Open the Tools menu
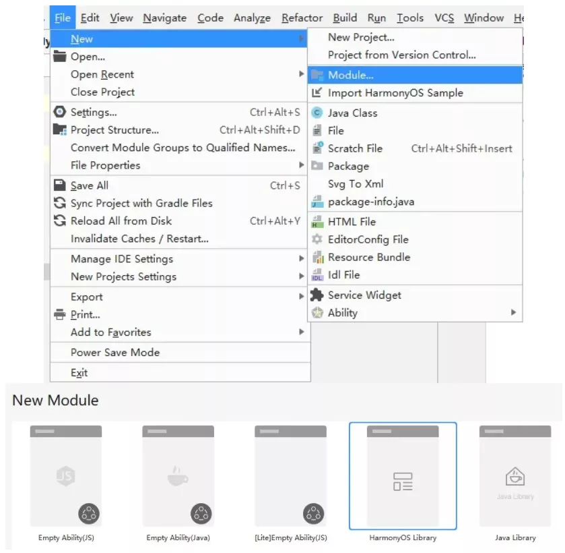The height and width of the screenshot is (553, 565). tap(410, 18)
